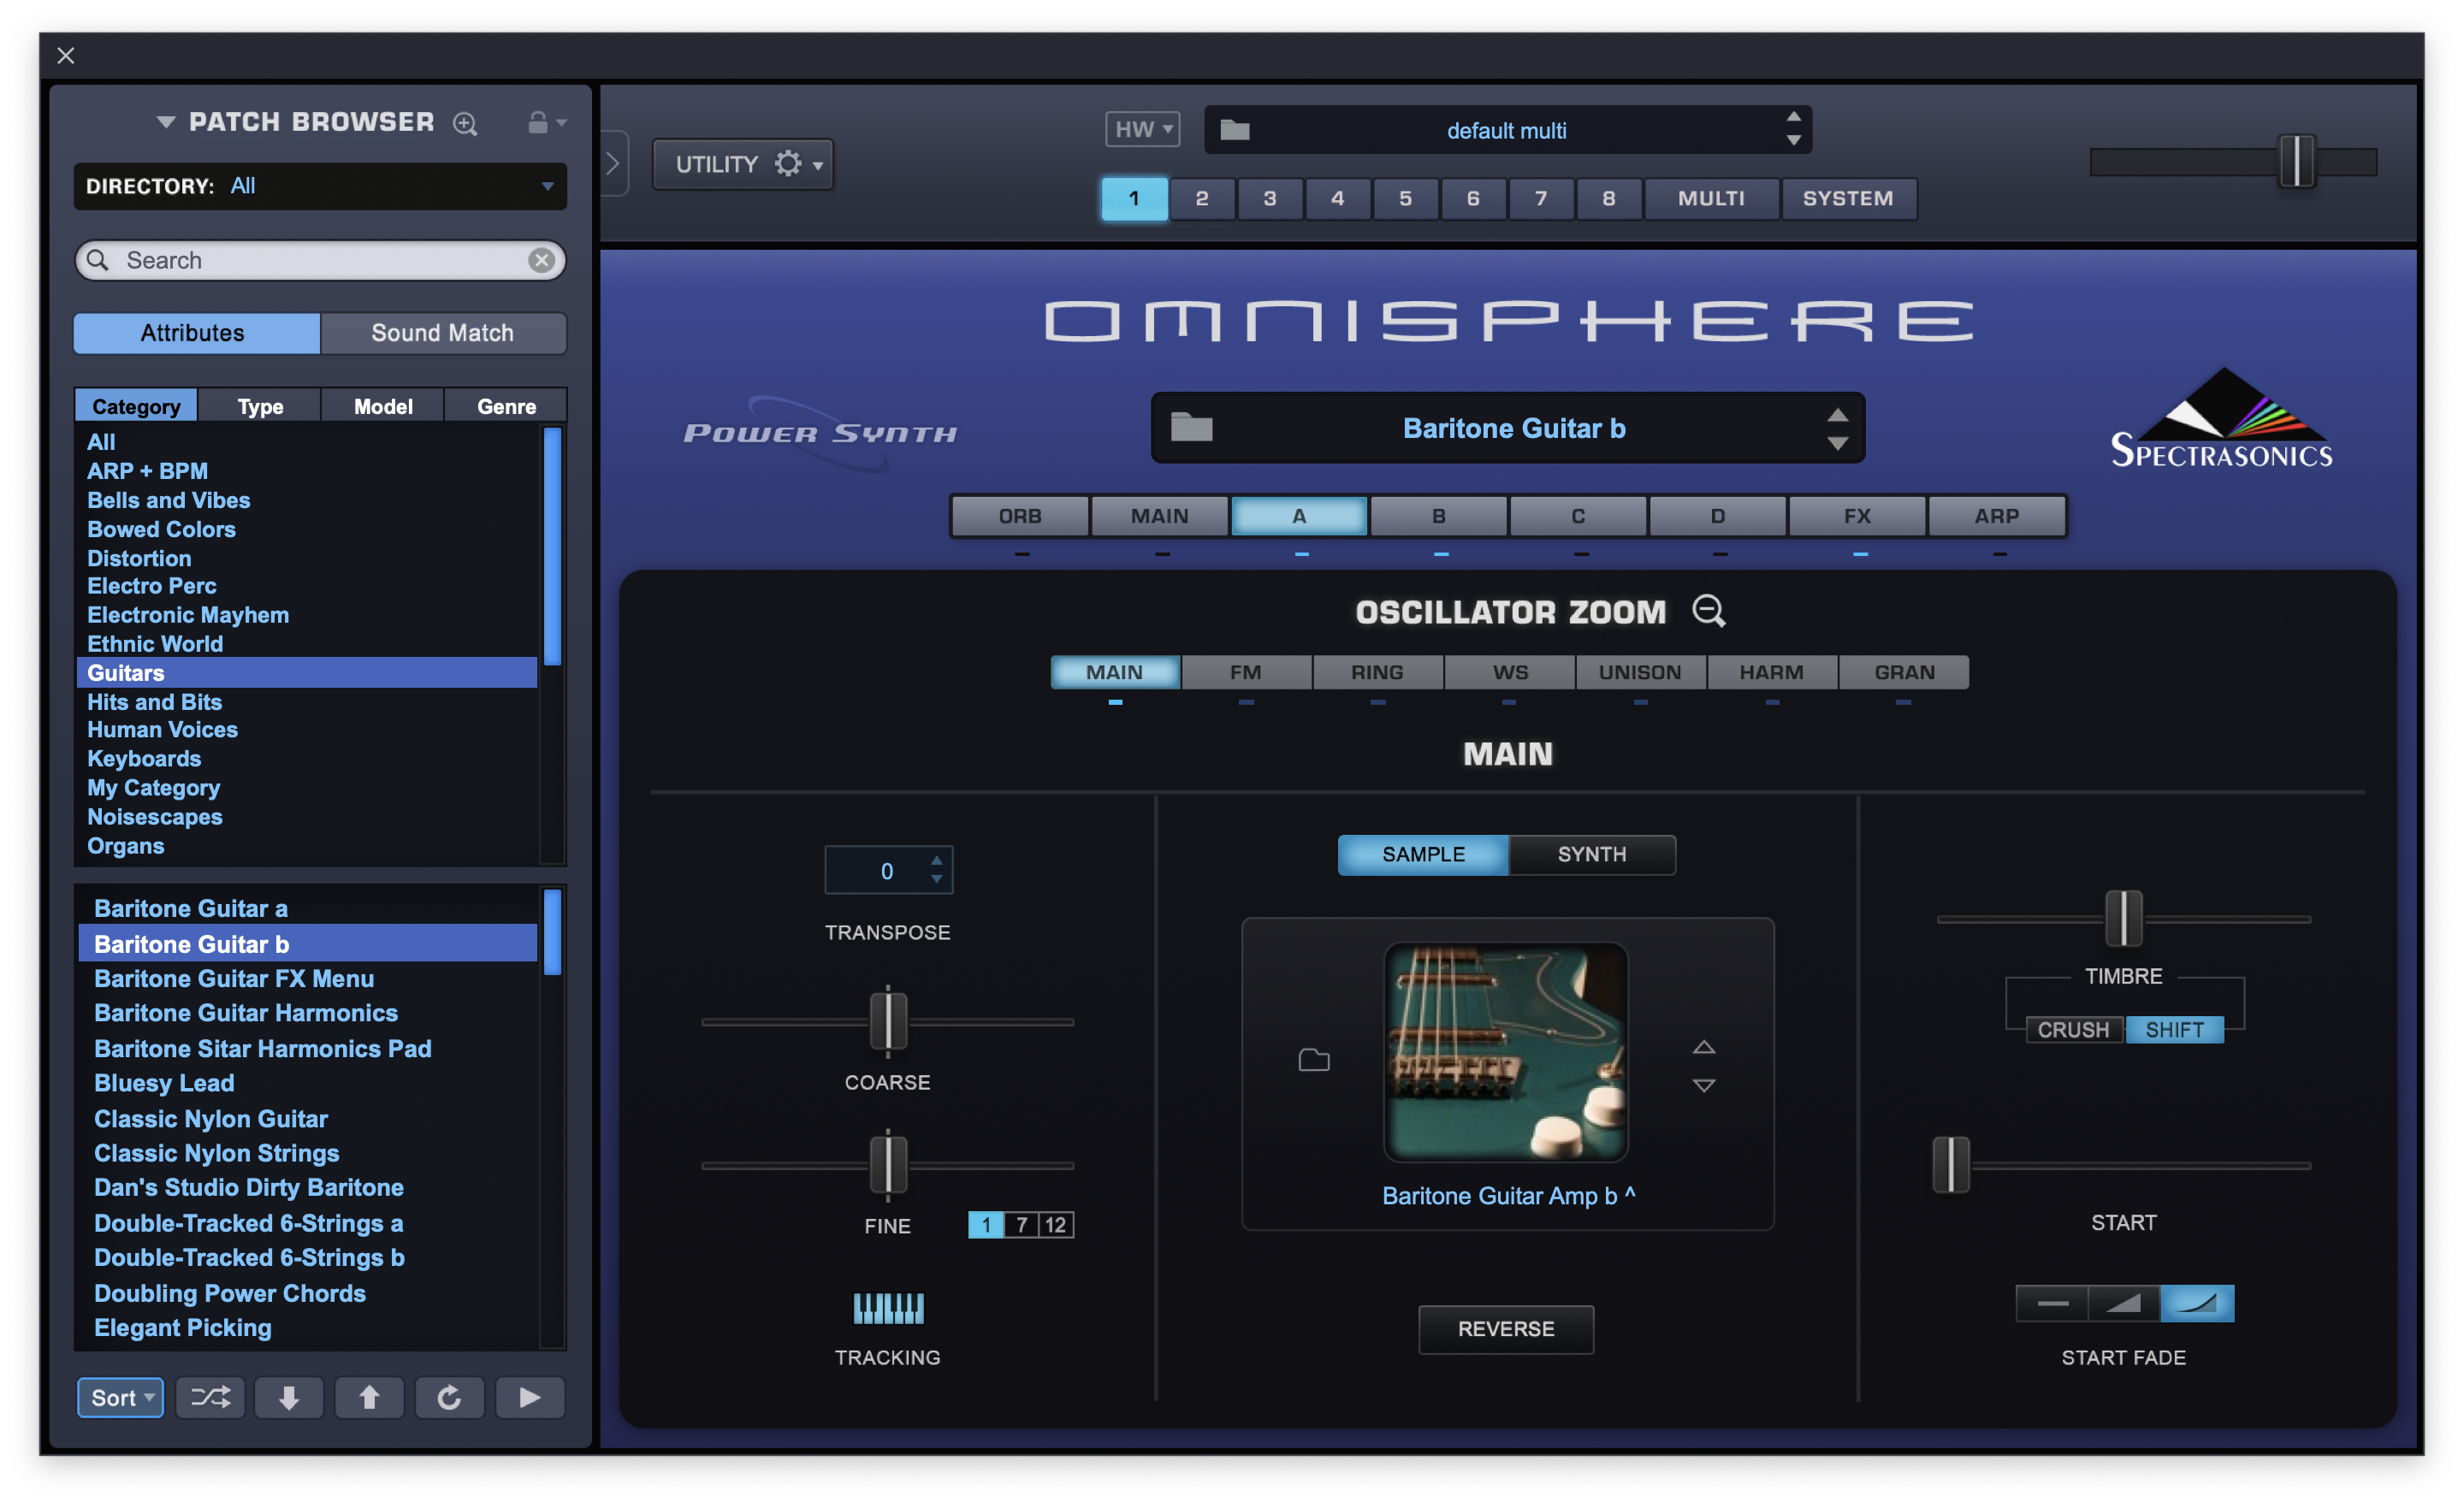The width and height of the screenshot is (2464, 1502).
Task: Click the Spectrasonics logo
Action: click(x=2221, y=418)
